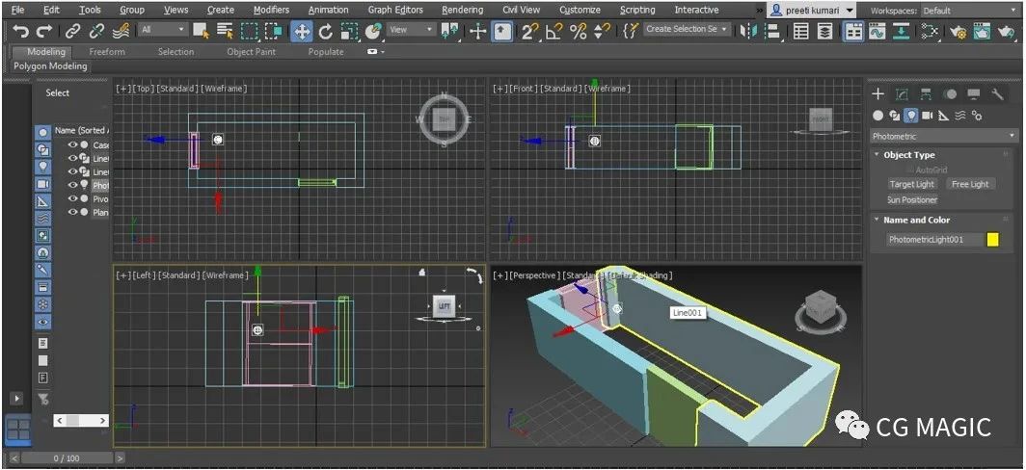Activate the Select and Scale tool
The width and height of the screenshot is (1026, 470).
[349, 31]
